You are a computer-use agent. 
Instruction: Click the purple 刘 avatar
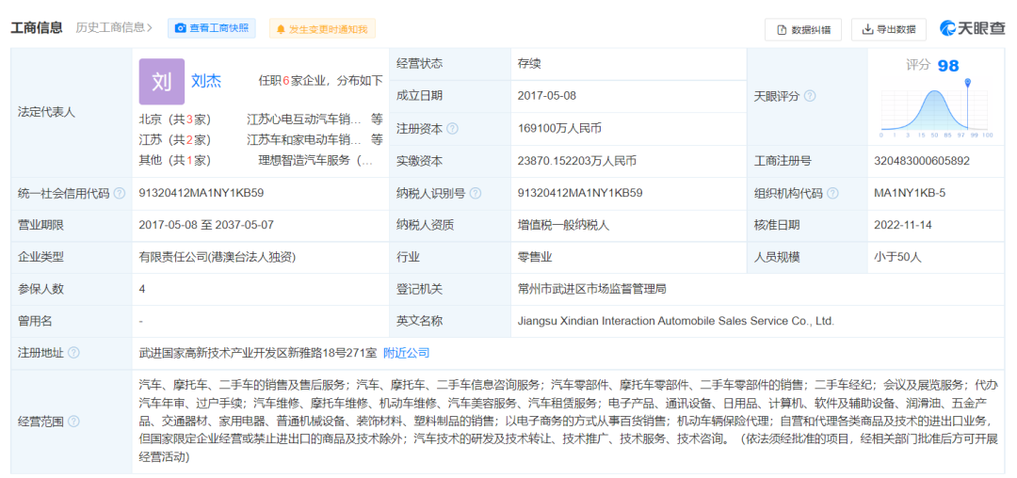click(162, 82)
